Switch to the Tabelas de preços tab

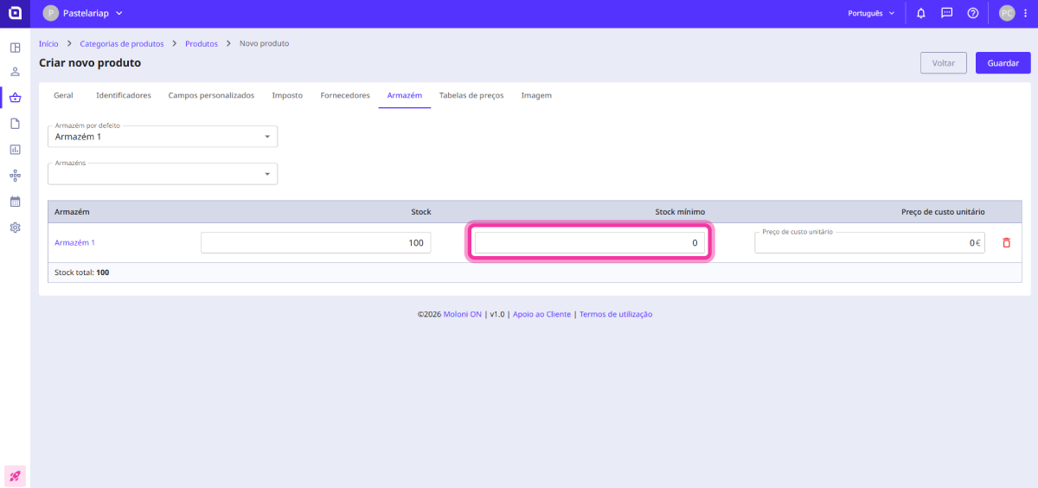pyautogui.click(x=471, y=95)
